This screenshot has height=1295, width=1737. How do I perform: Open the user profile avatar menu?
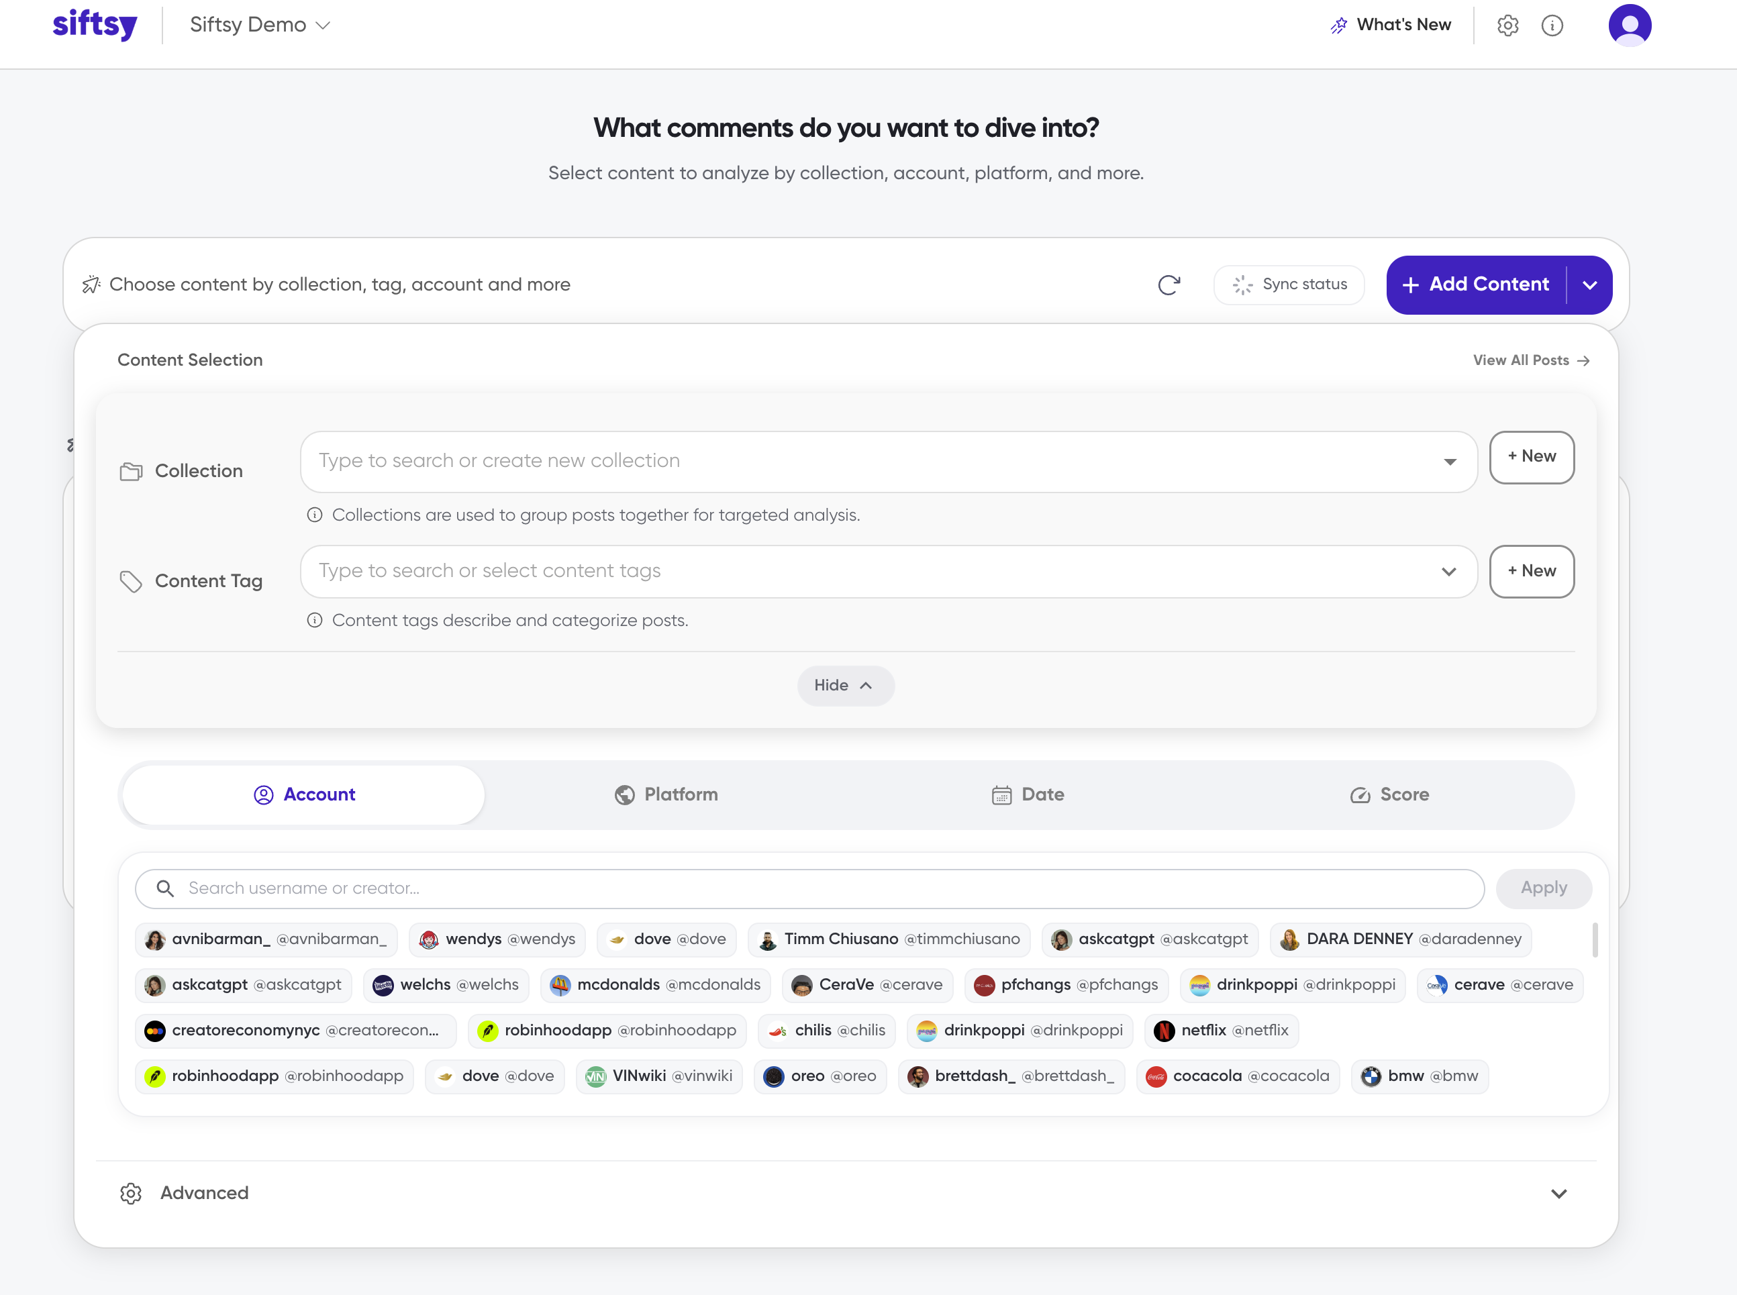pos(1630,25)
